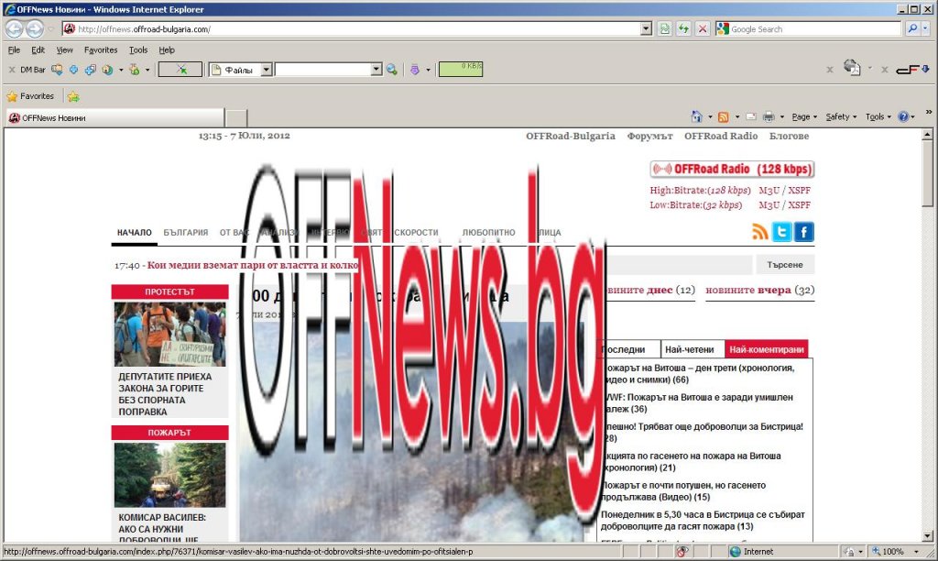Switch to the Най-коментирани tab
The image size is (938, 561).
pyautogui.click(x=767, y=349)
